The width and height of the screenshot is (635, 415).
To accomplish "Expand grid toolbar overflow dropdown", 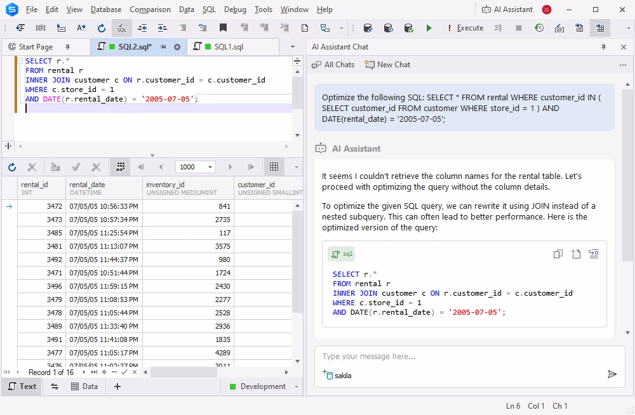I will 296,167.
